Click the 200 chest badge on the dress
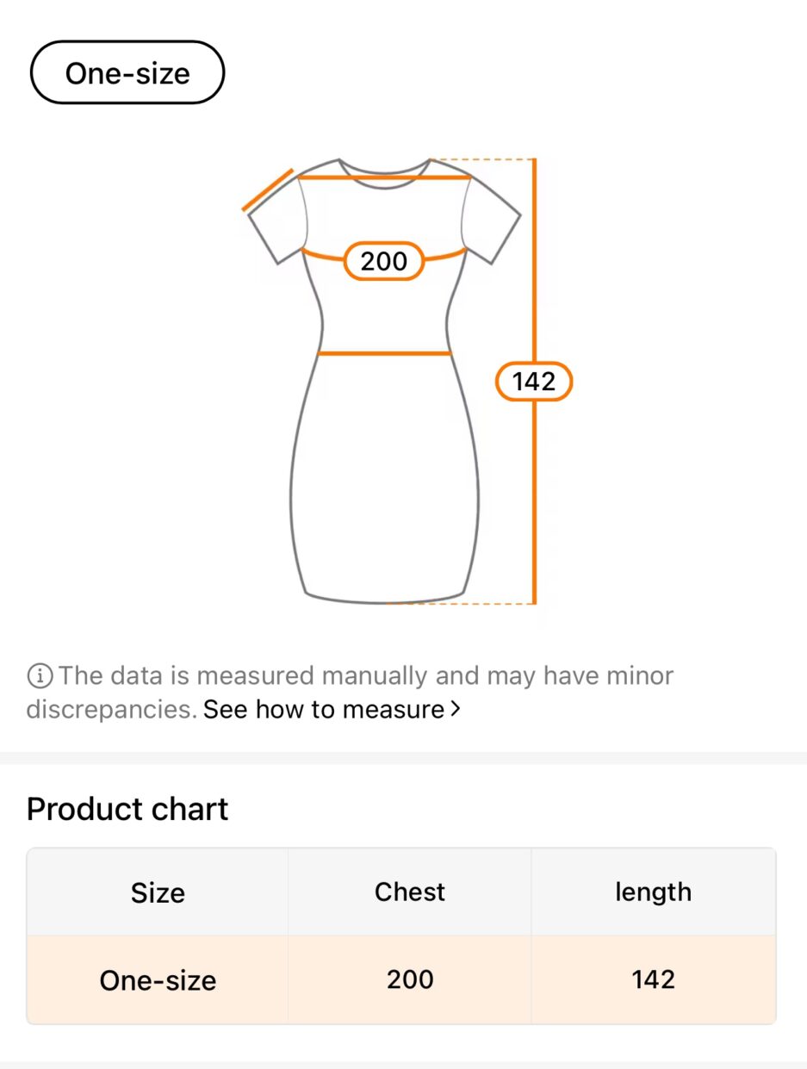This screenshot has width=807, height=1069. (x=383, y=261)
